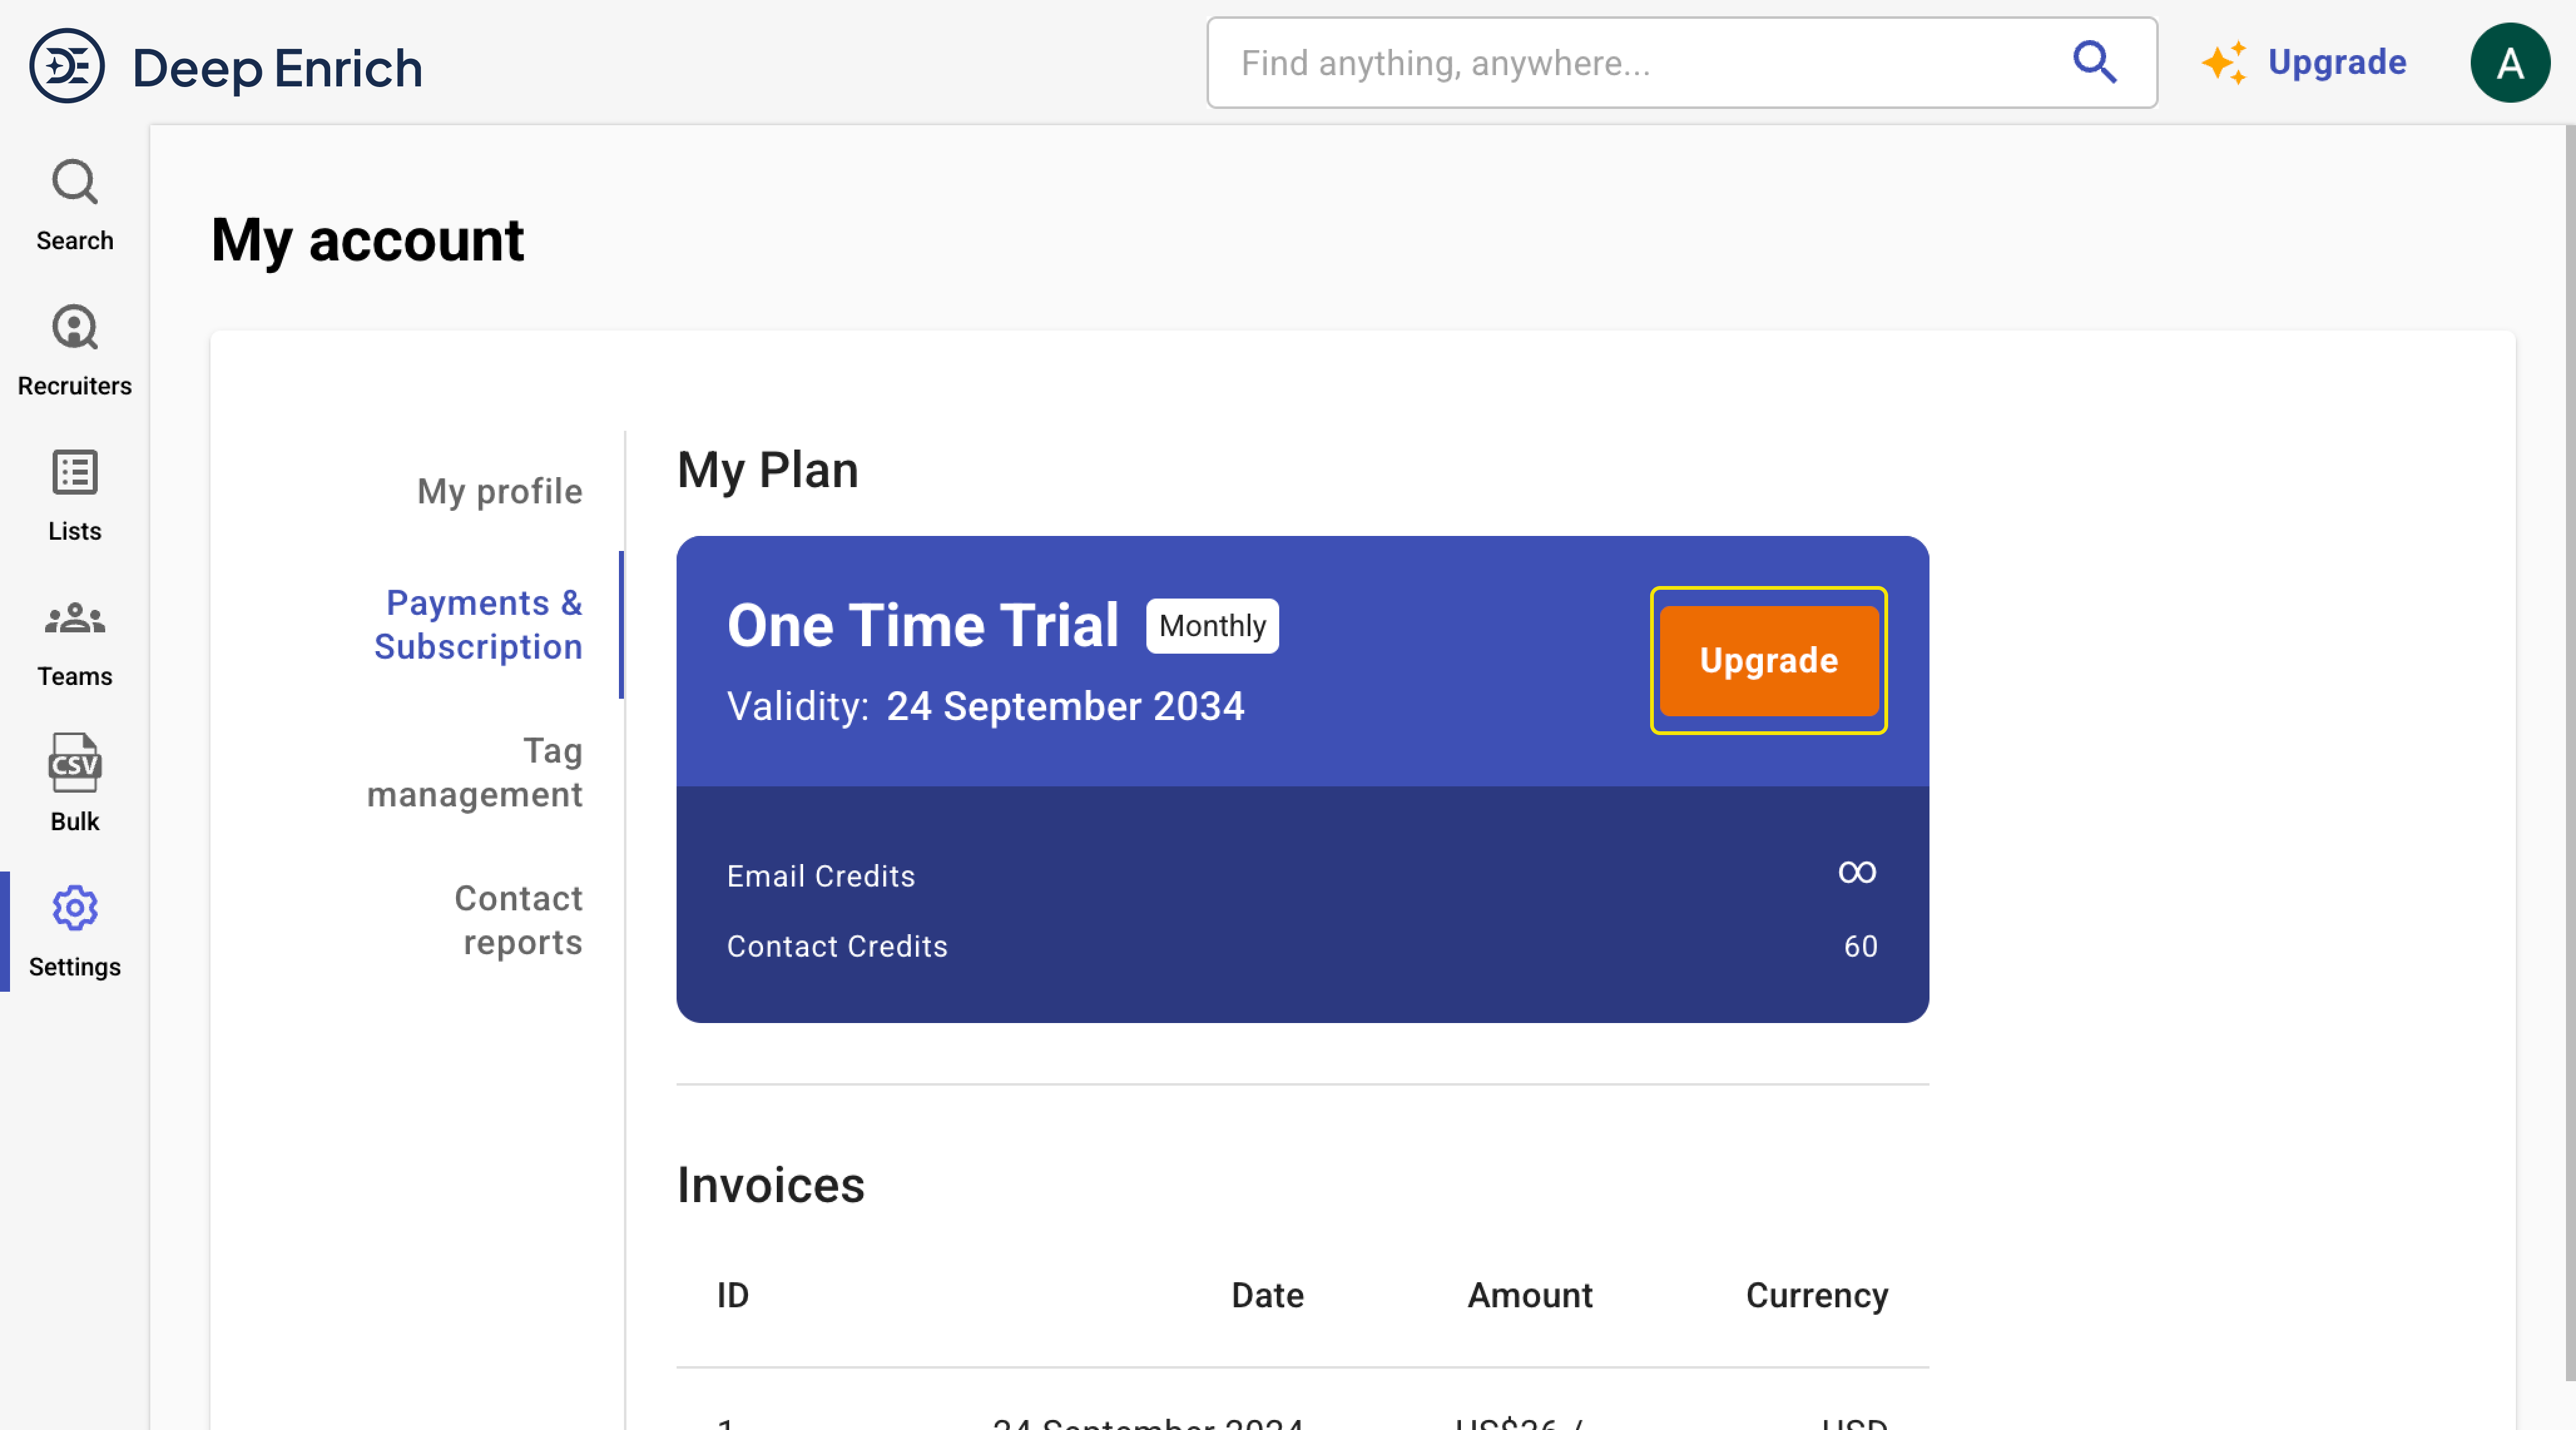This screenshot has height=1430, width=2576.
Task: Open the Recruiters sidebar icon
Action: [75, 329]
